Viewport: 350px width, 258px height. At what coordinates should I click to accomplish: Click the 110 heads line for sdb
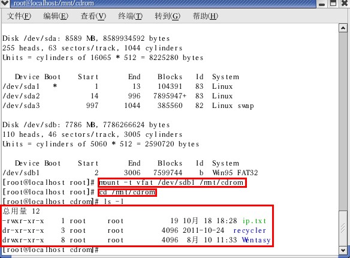[92, 134]
